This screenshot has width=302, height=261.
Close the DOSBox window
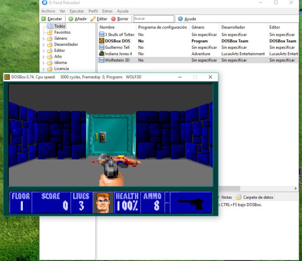click(210, 77)
